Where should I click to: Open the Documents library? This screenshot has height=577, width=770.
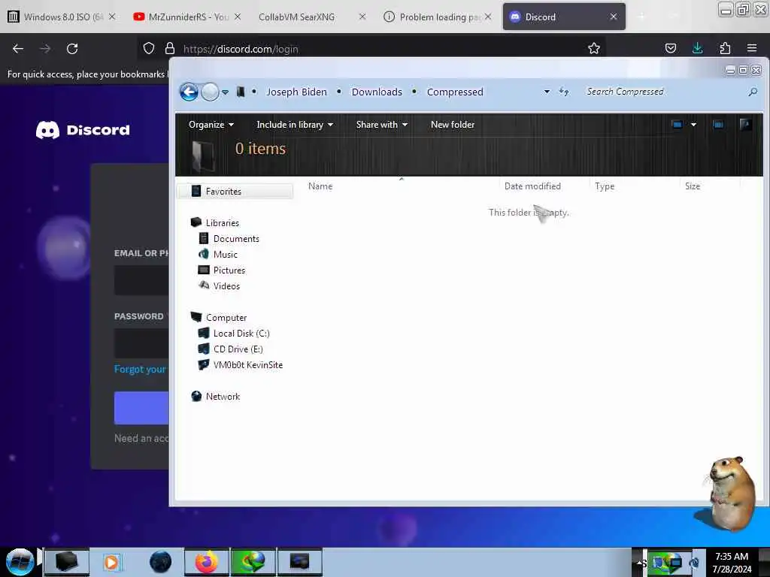(235, 238)
